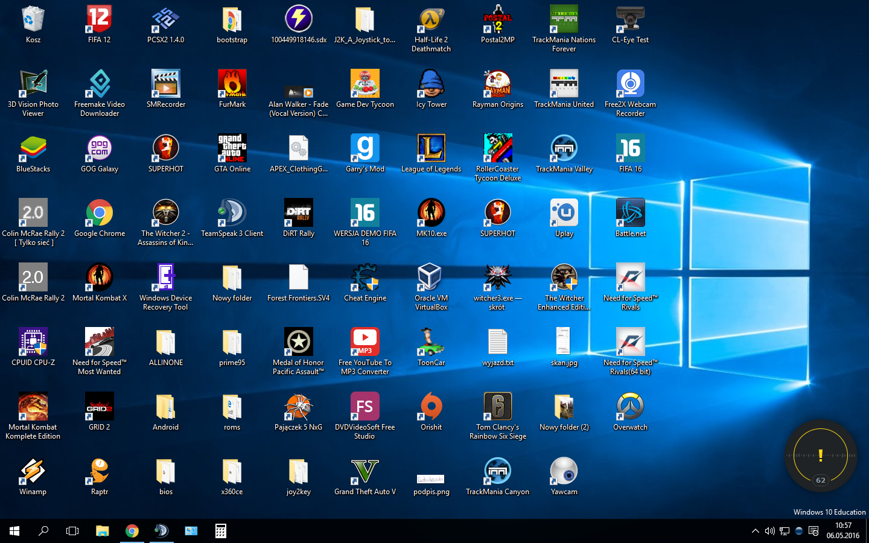Select MK10.exe icon
Screen dimensions: 869x543
[x=431, y=213]
